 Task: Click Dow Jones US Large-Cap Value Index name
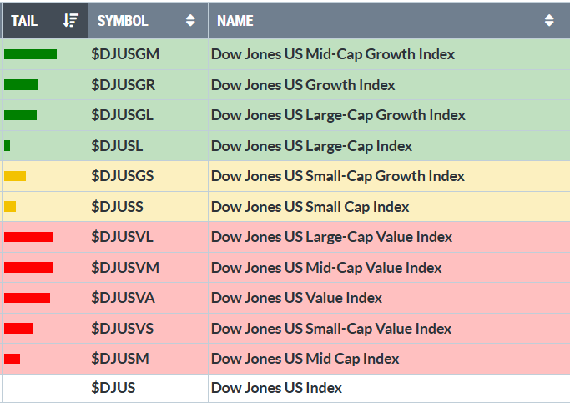(331, 237)
